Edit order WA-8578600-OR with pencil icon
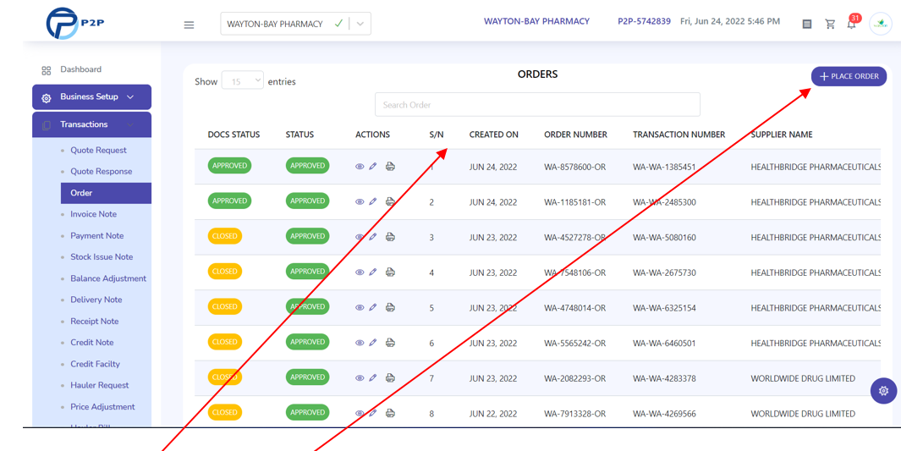The width and height of the screenshot is (901, 451). click(x=373, y=167)
